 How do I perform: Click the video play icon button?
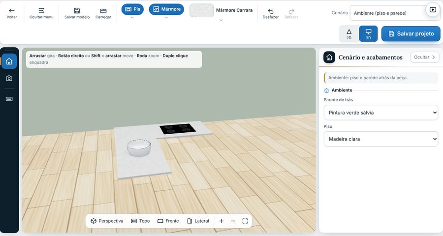pos(433,10)
